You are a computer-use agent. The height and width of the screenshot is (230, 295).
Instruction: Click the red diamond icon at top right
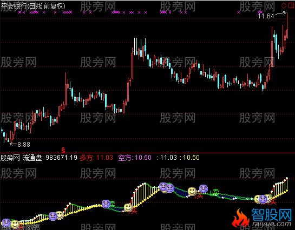point(284,5)
